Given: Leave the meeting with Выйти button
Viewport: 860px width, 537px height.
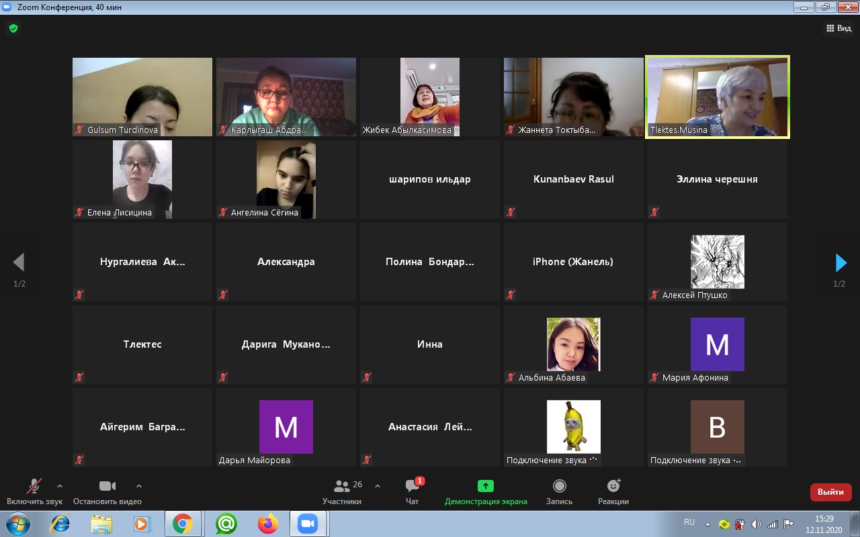Looking at the screenshot, I should click(830, 492).
